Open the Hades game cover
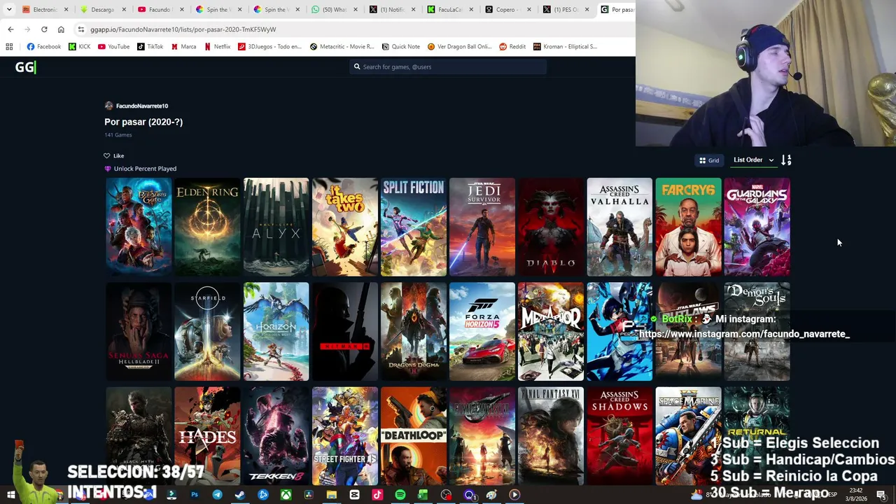 (207, 436)
